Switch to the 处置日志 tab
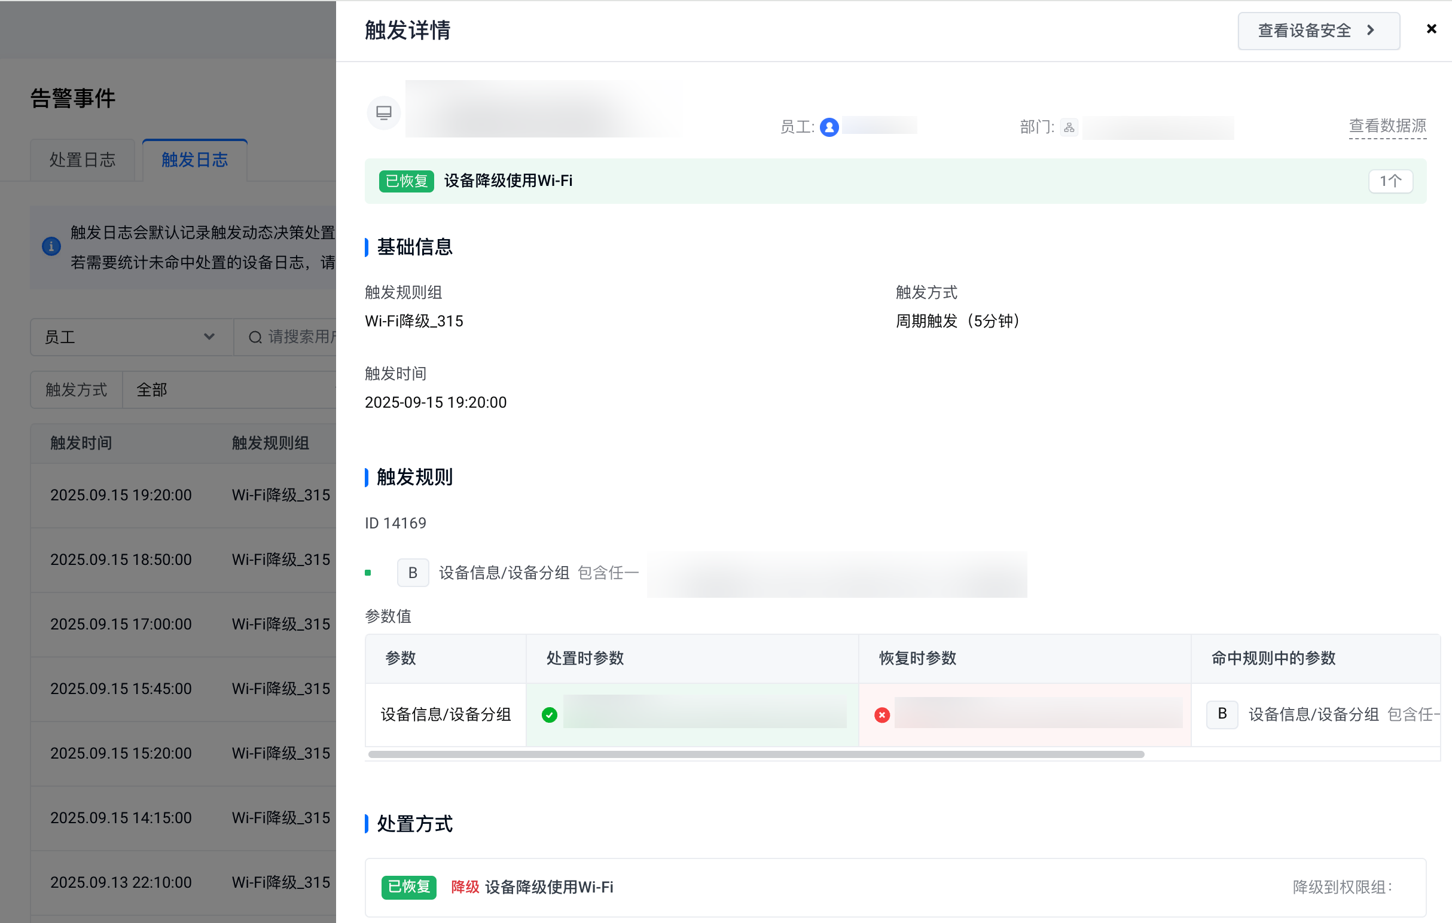 (x=82, y=160)
